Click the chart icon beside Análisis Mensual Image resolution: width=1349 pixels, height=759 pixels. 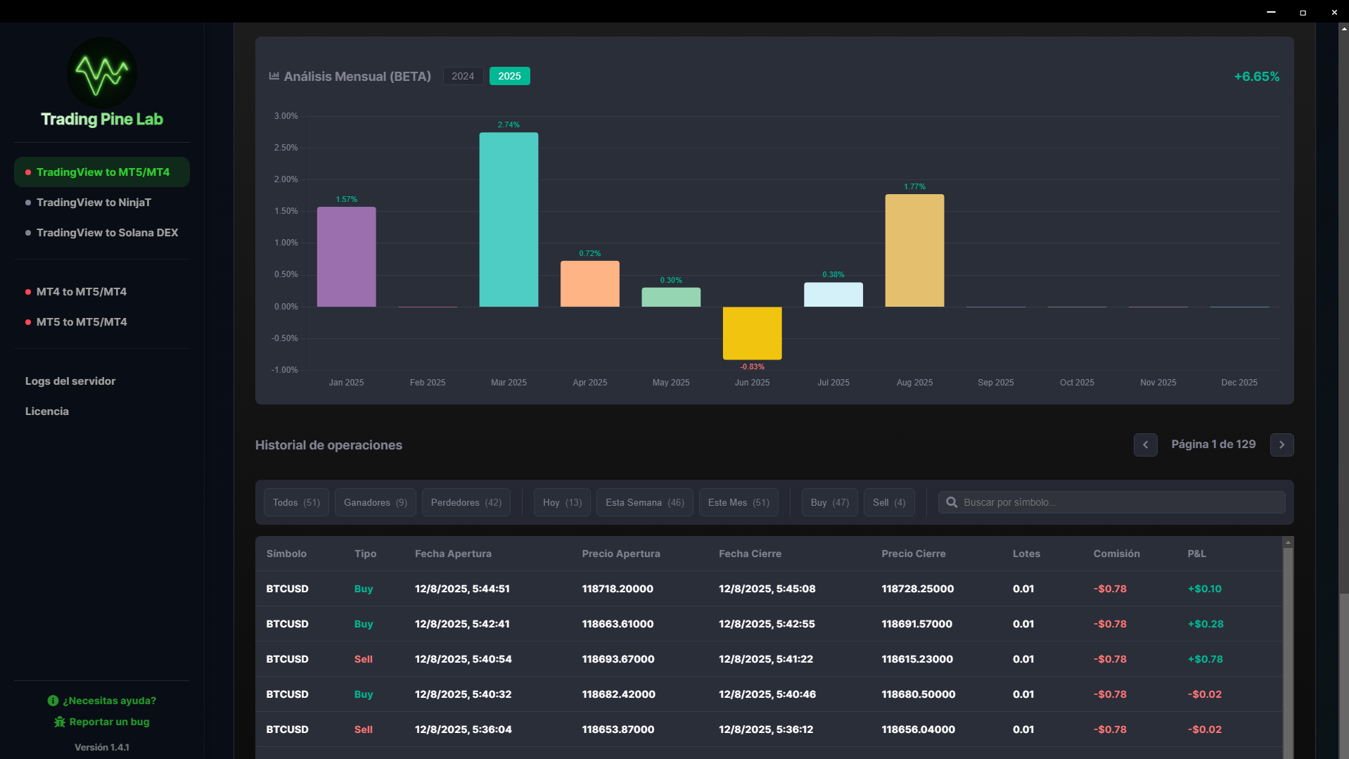(x=274, y=76)
